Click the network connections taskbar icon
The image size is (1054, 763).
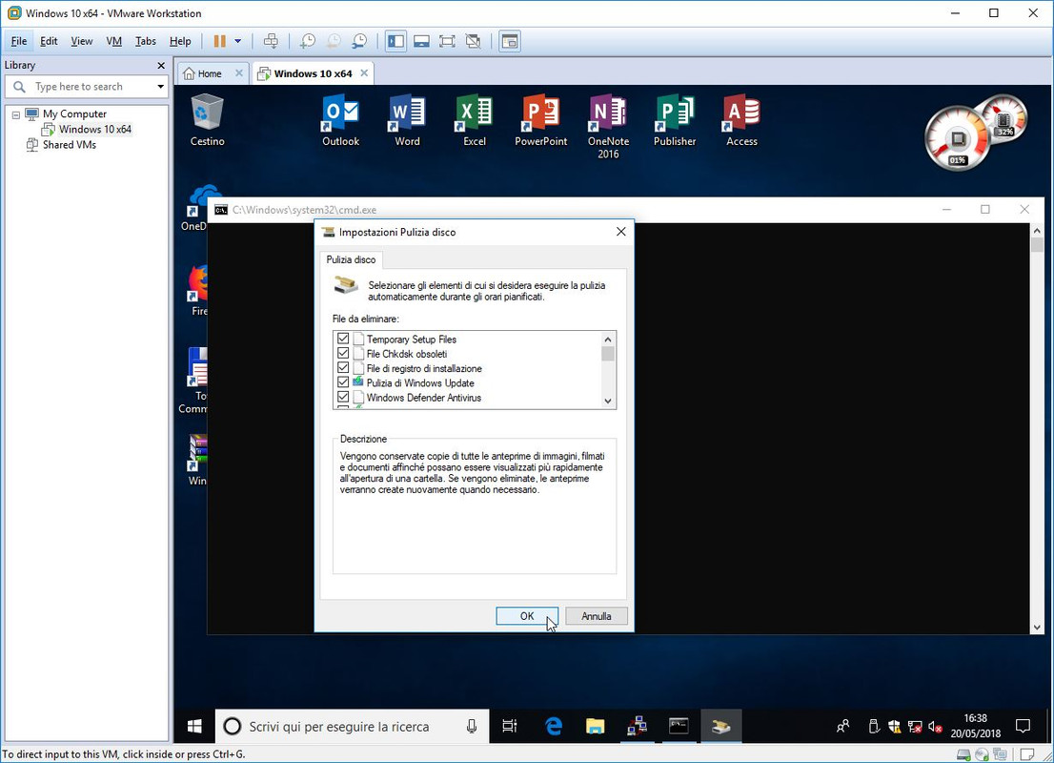point(637,726)
